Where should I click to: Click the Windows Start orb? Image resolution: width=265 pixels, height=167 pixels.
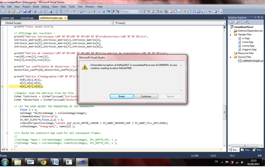coord(5,162)
